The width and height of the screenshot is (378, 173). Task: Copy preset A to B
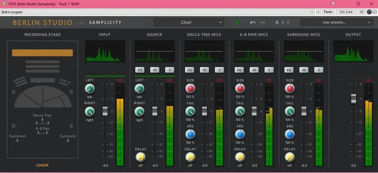283,22
